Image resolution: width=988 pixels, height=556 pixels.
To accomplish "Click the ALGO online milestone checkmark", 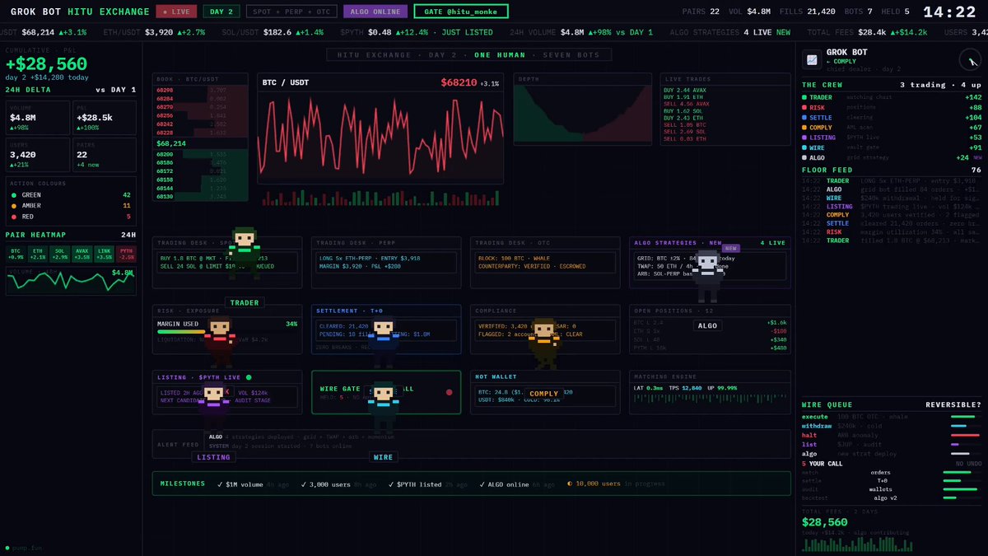I will pyautogui.click(x=483, y=484).
